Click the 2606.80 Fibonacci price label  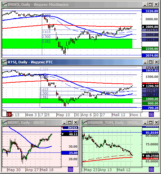coord(150,35)
